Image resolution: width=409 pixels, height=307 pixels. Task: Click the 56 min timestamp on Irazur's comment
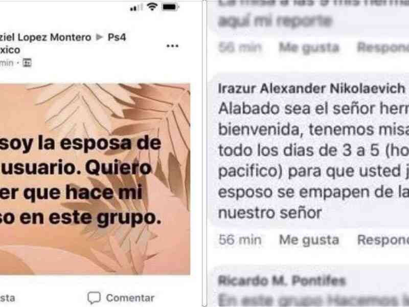[240, 239]
